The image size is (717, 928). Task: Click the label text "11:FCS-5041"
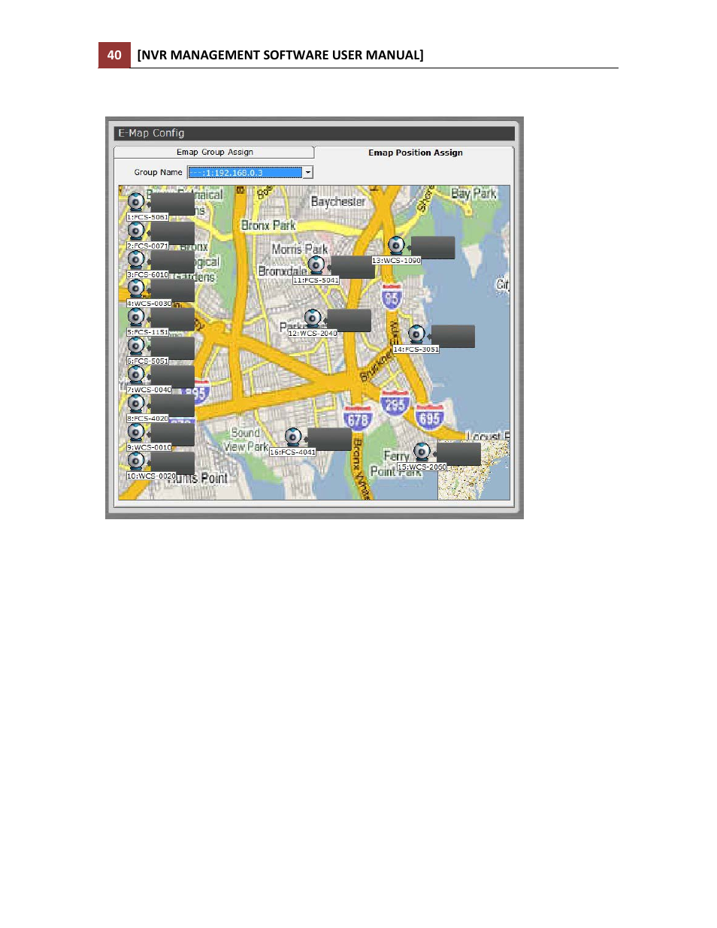pyautogui.click(x=316, y=280)
